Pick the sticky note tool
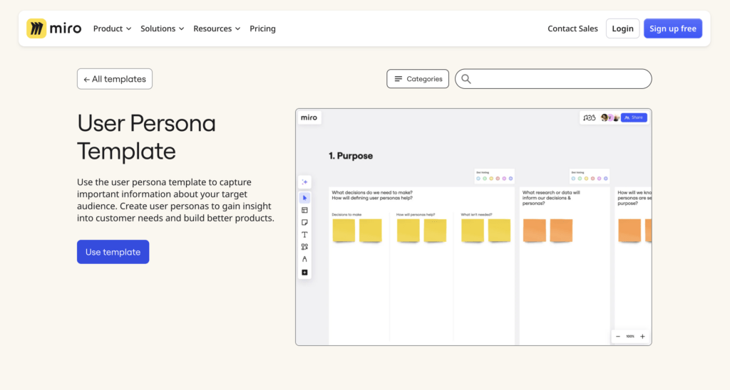 tap(304, 223)
